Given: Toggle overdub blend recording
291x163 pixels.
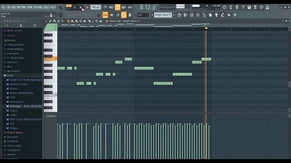Looking at the screenshot, I should tap(124, 7).
